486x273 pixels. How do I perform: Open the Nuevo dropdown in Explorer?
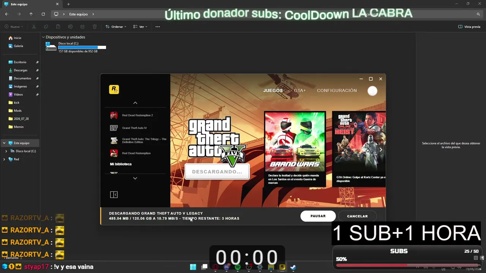coord(14,27)
